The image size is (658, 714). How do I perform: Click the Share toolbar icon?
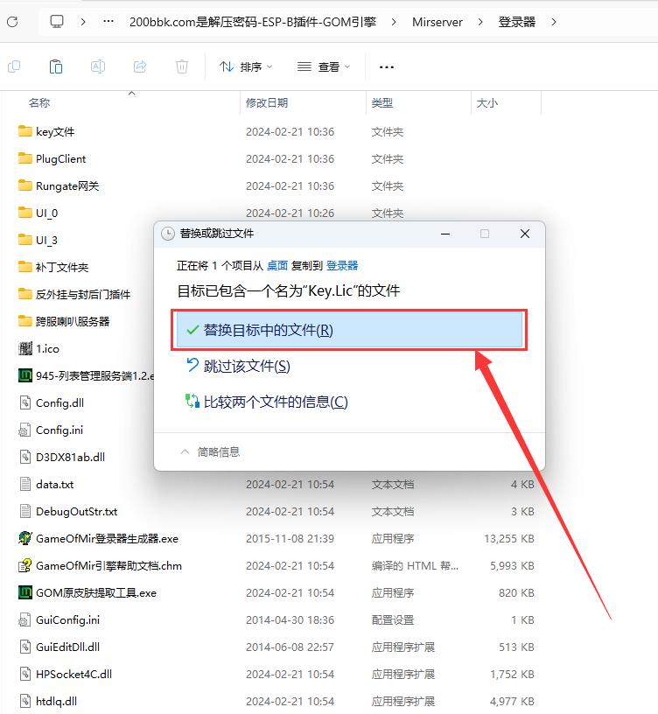click(x=140, y=66)
